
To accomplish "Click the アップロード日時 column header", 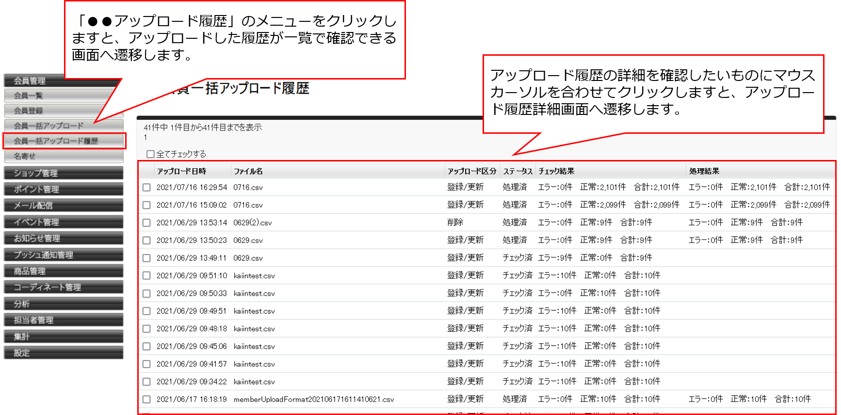I will click(x=181, y=171).
